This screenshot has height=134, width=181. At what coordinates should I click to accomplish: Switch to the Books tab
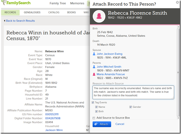(x=71, y=13)
